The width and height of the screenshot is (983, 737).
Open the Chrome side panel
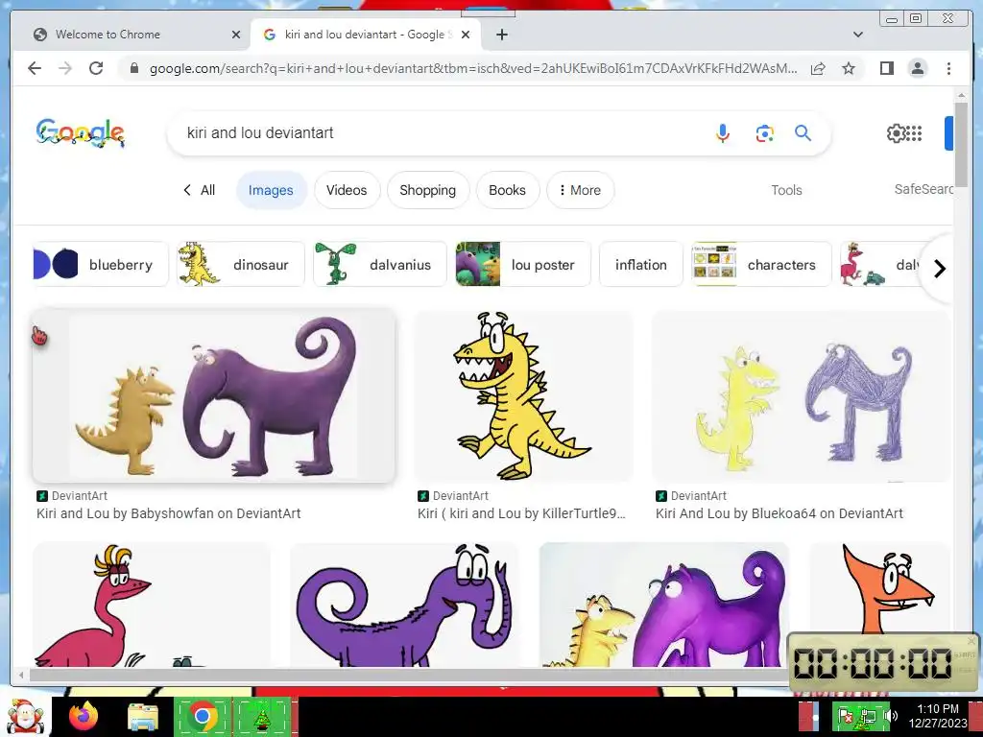(x=886, y=68)
